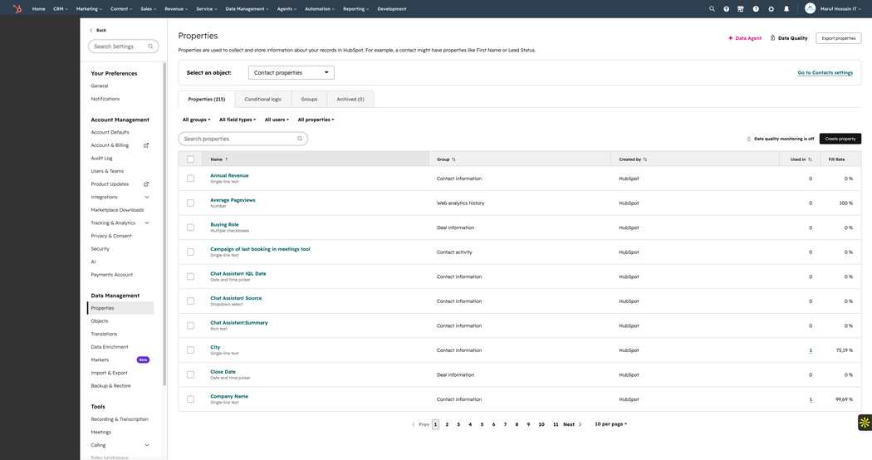Click the sidebar vertical scrollbar
Screen dimensions: 872x460
pos(164,223)
